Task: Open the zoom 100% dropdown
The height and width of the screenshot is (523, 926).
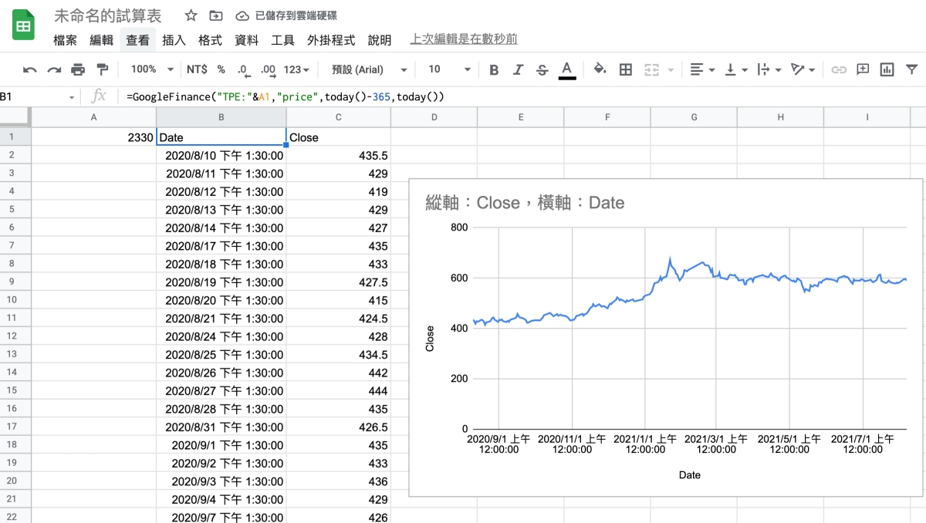Action: click(152, 69)
